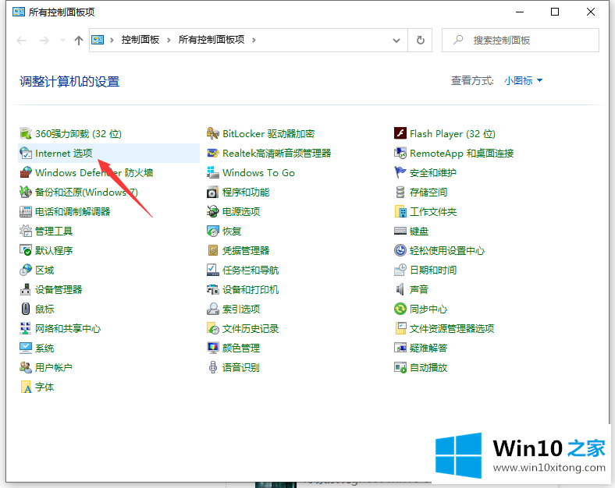Open the 360强力卸载 icon
Viewport: 615px width, 488px height.
pyautogui.click(x=26, y=133)
